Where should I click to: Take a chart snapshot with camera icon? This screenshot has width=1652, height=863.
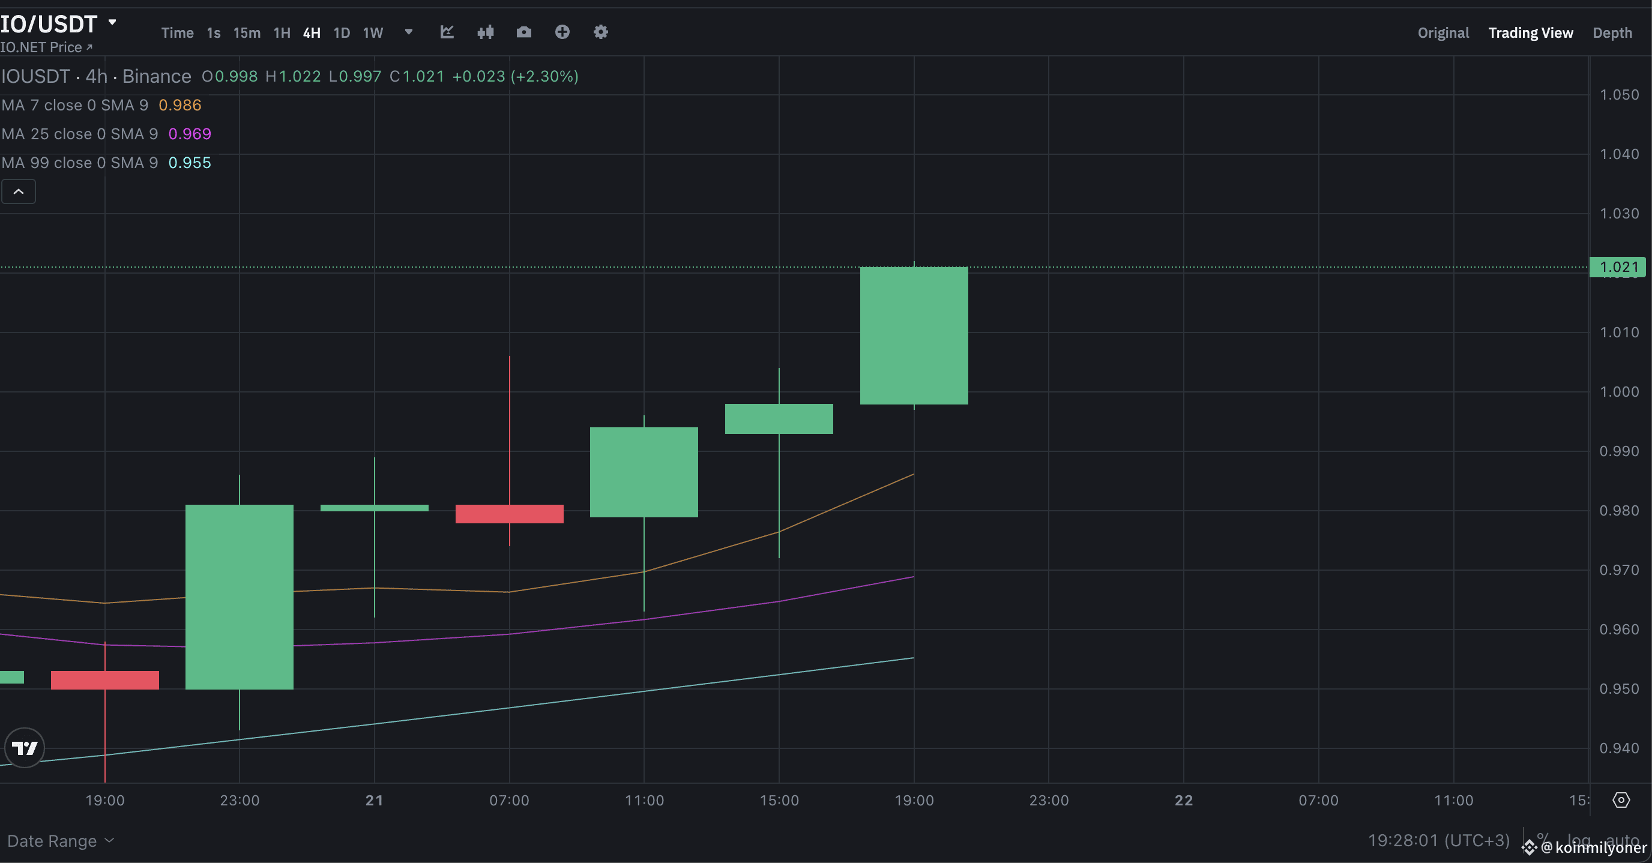[524, 32]
